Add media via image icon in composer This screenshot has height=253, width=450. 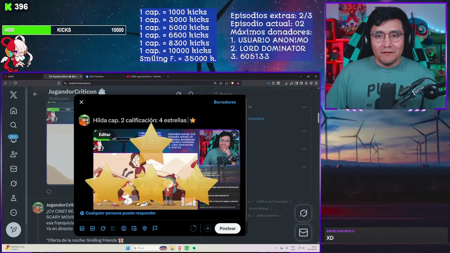click(x=82, y=228)
